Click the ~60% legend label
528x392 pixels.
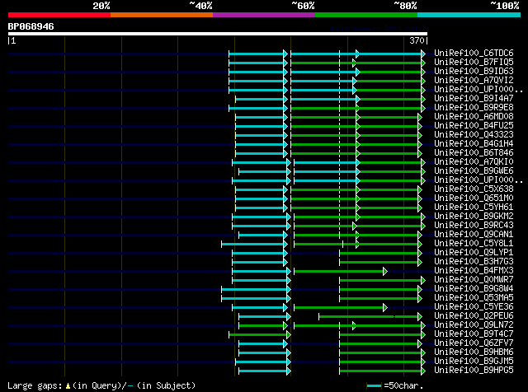coord(303,6)
